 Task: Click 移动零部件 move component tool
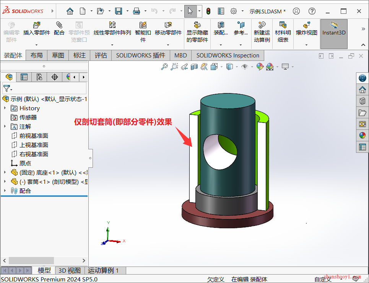[x=168, y=28]
